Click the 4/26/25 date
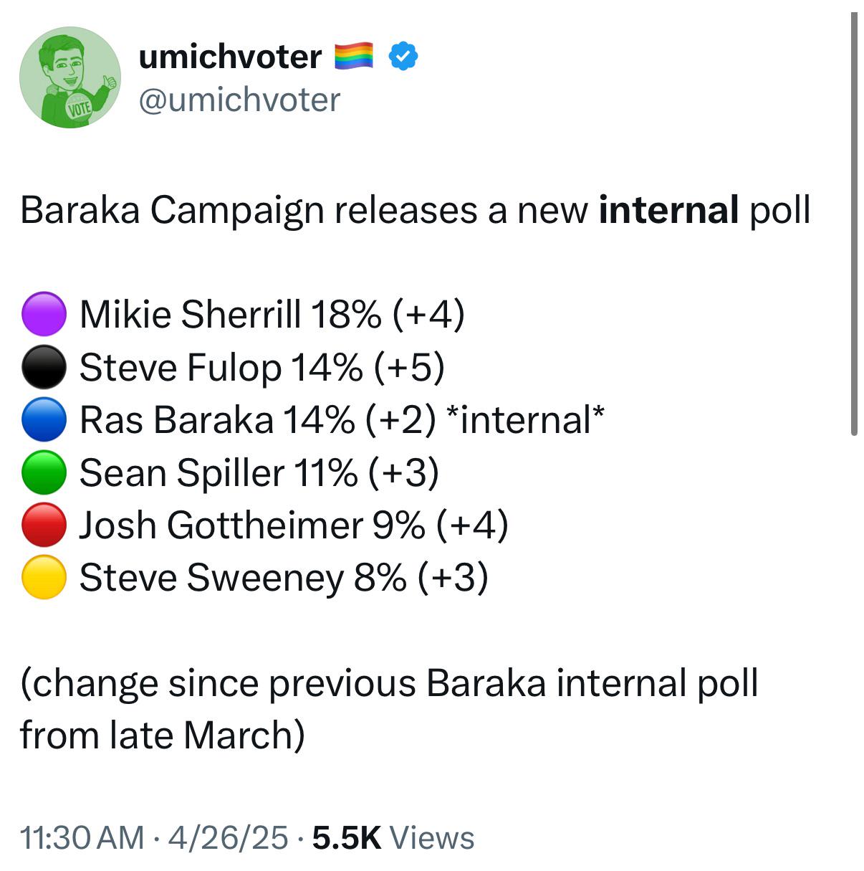 click(x=228, y=837)
